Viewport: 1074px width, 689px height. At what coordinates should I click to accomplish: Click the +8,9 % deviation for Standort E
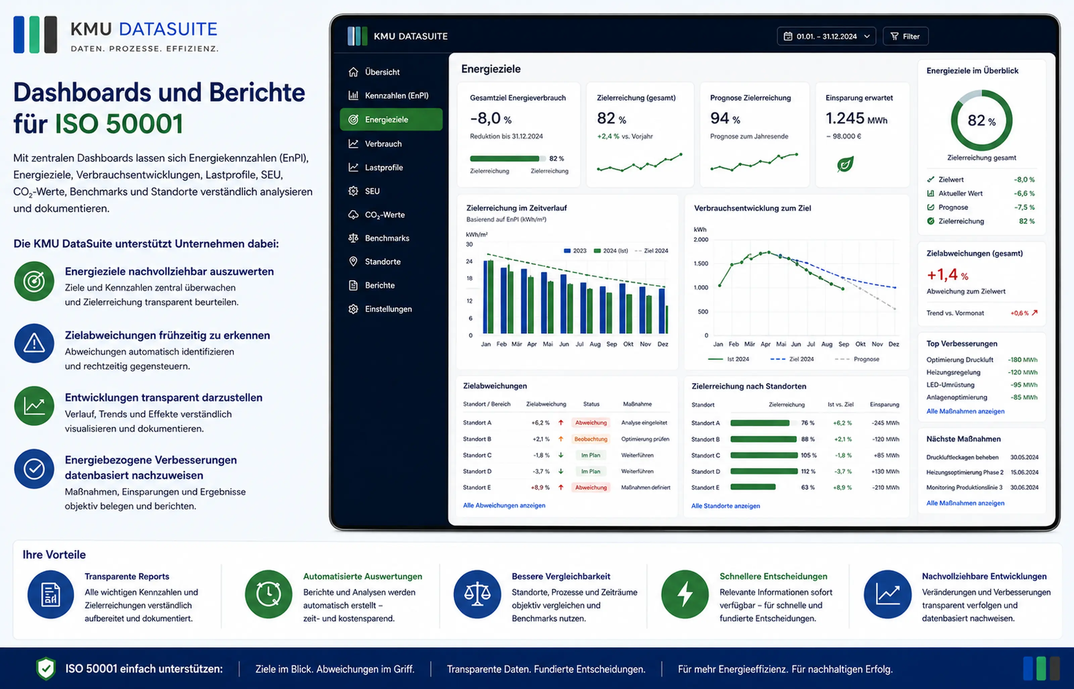[540, 488]
